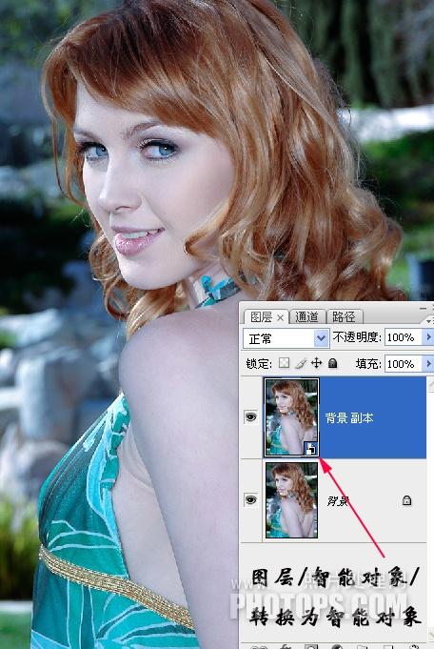Open the layers panel flyout menu arrow

pyautogui.click(x=429, y=321)
